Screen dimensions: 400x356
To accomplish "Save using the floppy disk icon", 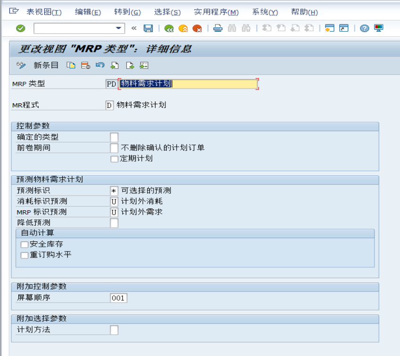I will tap(148, 28).
